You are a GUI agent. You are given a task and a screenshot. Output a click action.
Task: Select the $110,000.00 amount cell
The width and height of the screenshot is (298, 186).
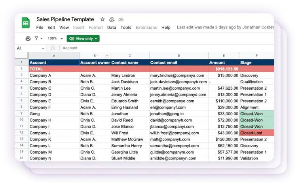[x=224, y=101]
